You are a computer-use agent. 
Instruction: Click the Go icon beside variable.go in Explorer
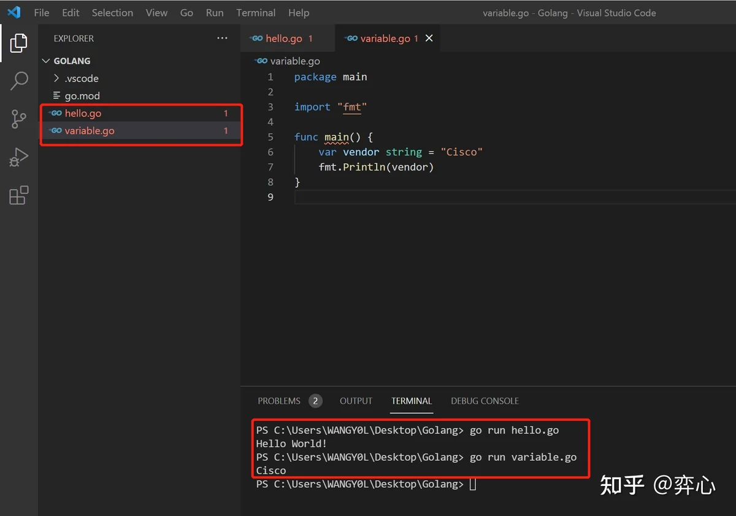point(56,131)
